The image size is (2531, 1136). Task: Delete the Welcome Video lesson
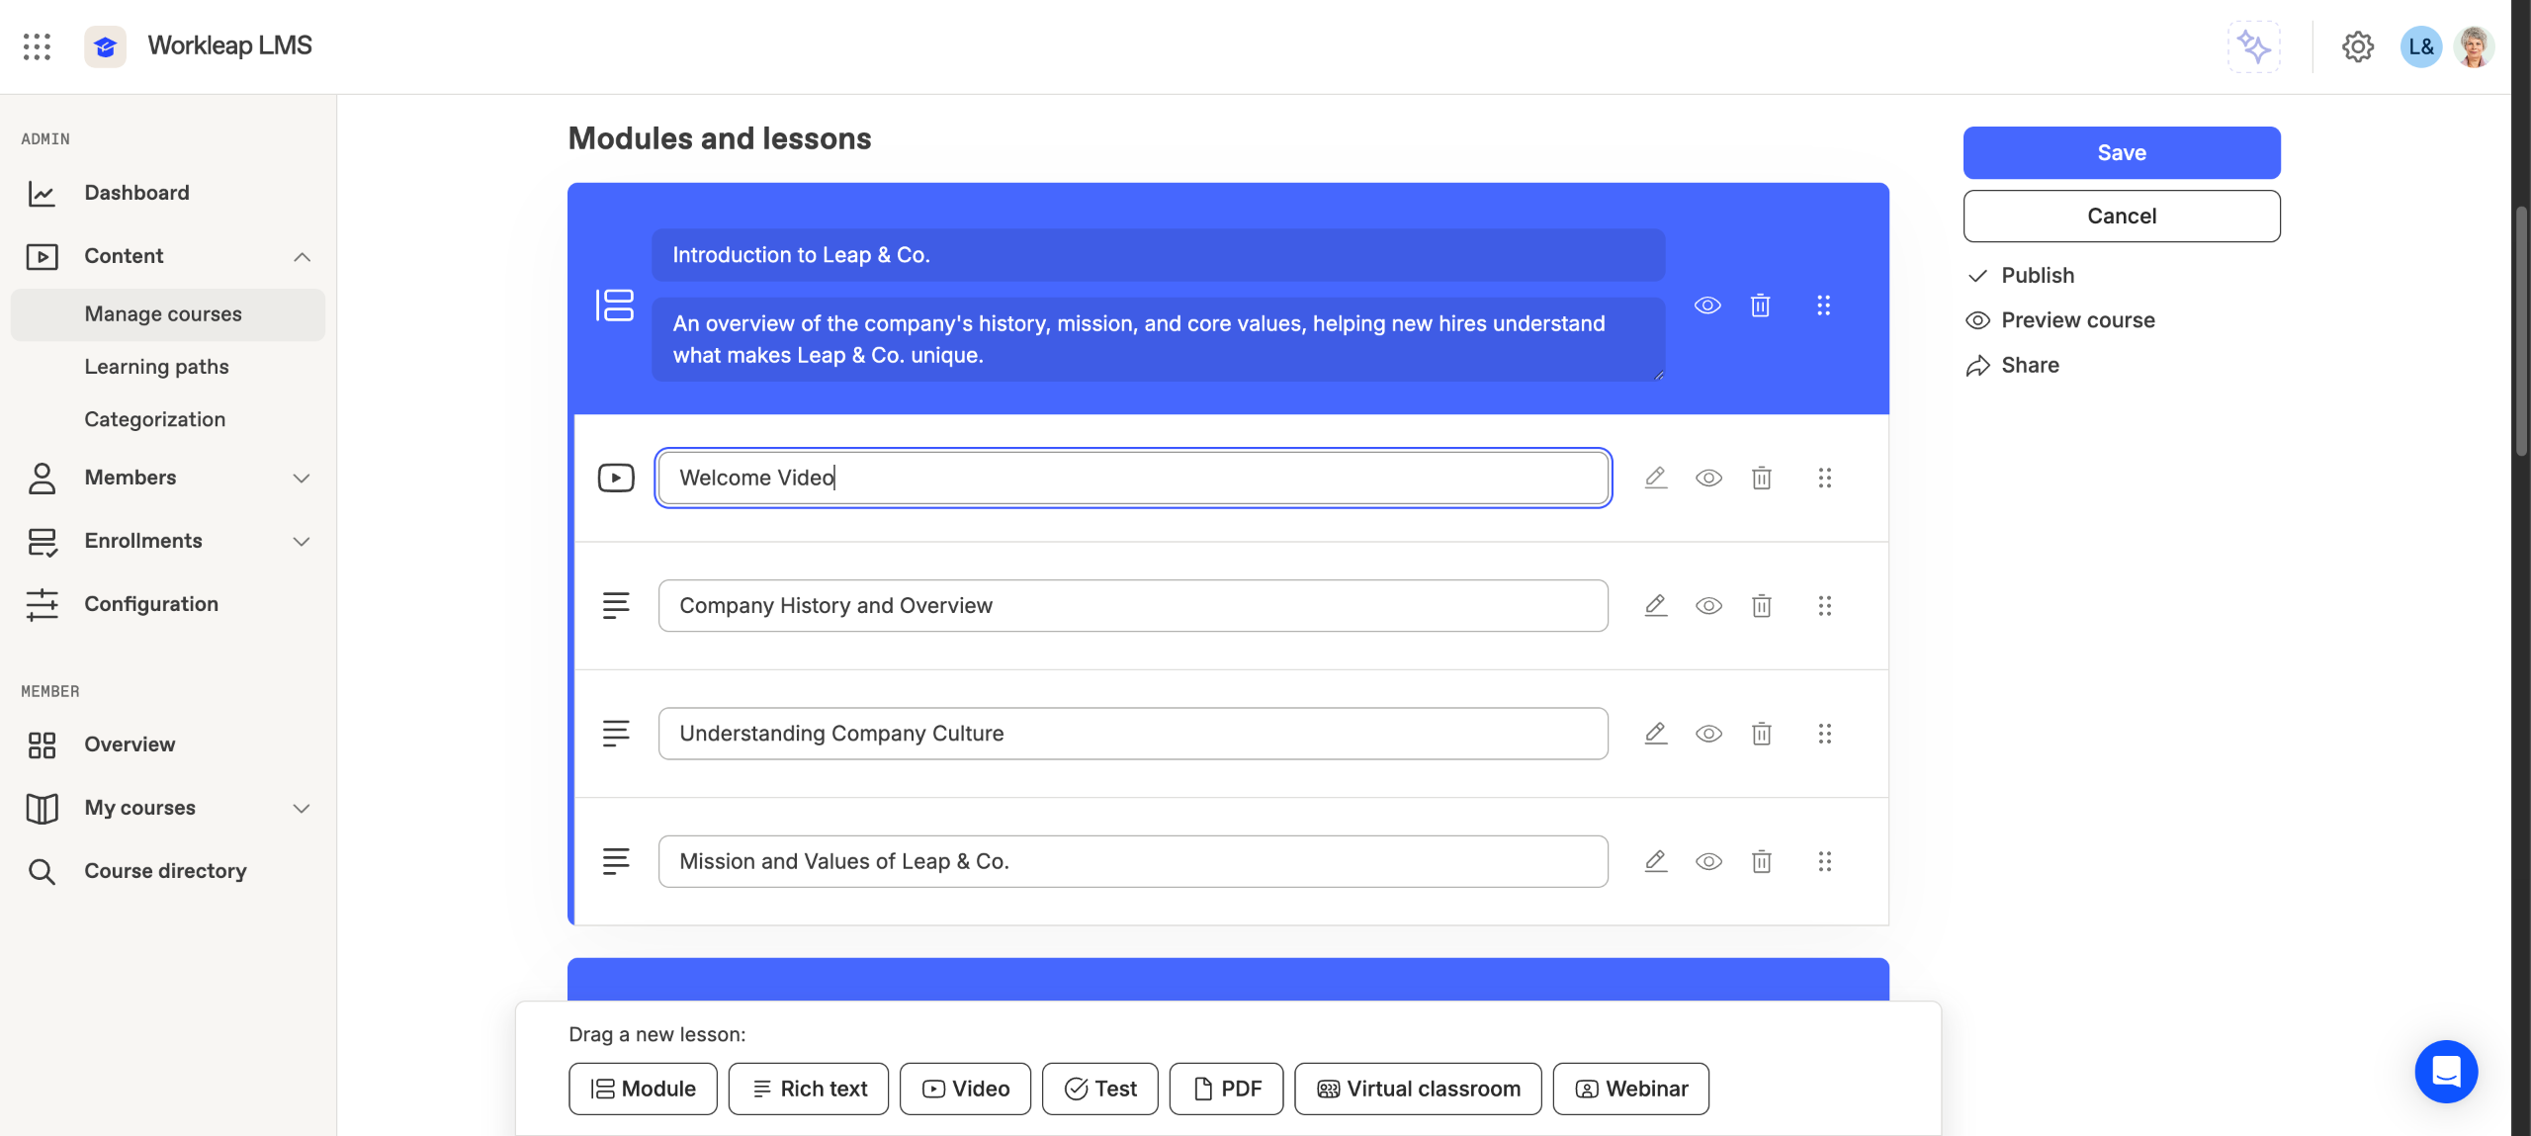coord(1761,479)
